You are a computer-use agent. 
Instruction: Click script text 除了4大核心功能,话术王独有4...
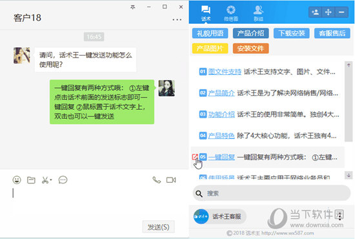coord(287,136)
